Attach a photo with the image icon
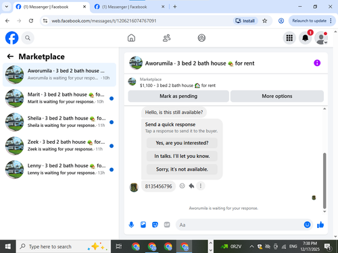This screenshot has height=253, width=338. click(143, 225)
